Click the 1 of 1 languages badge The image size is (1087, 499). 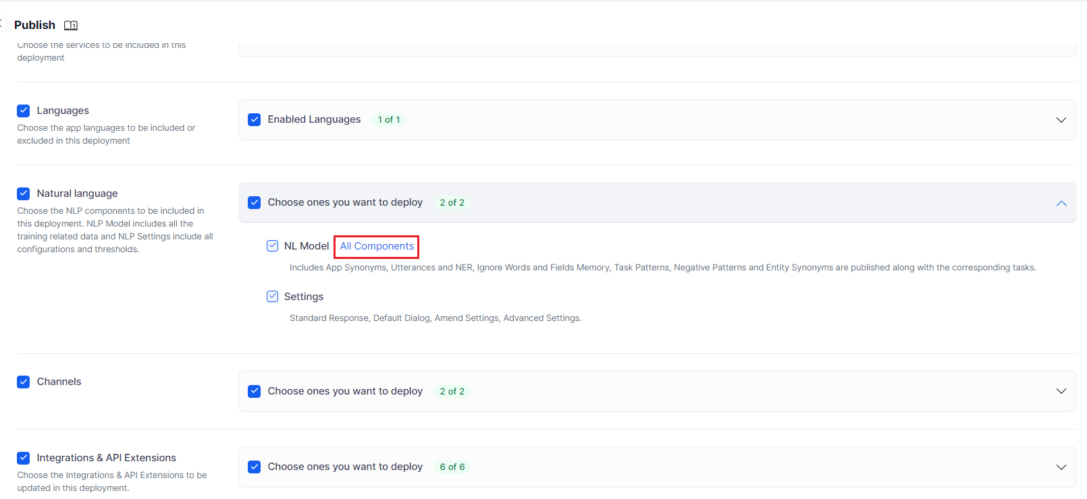pos(389,120)
